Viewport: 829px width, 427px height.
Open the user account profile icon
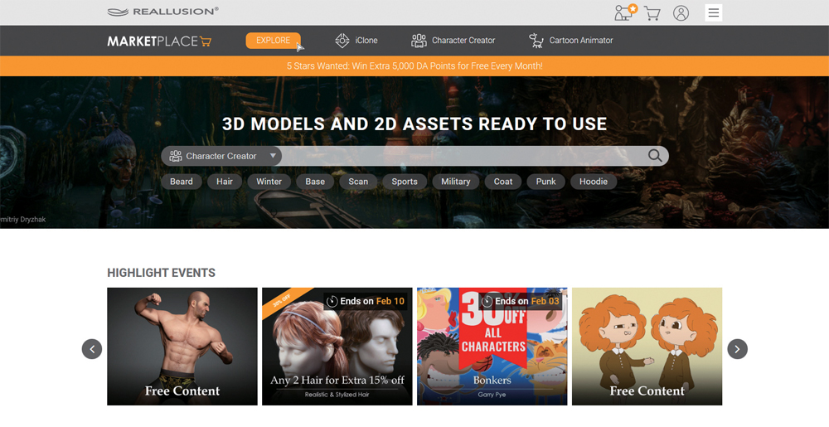coord(681,13)
